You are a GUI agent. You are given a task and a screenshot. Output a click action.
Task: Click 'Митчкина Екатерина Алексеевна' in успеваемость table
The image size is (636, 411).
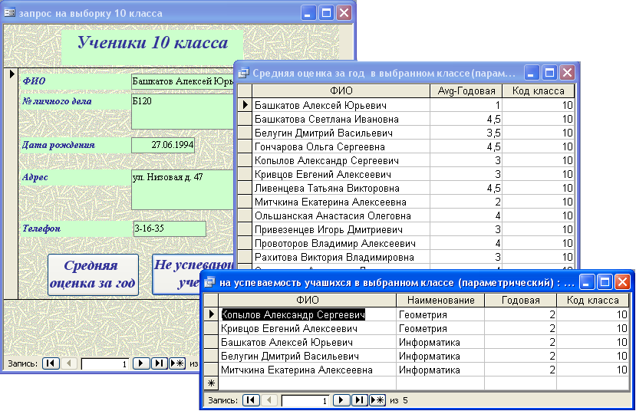(307, 370)
